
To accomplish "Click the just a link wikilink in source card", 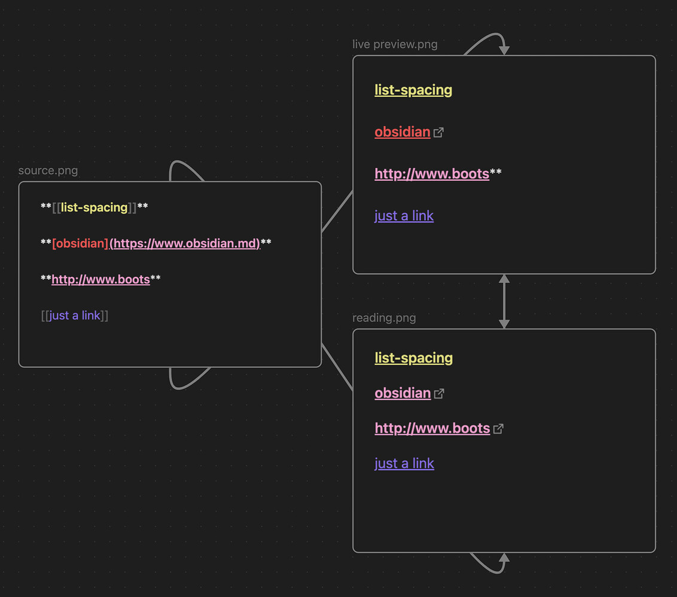I will (74, 315).
